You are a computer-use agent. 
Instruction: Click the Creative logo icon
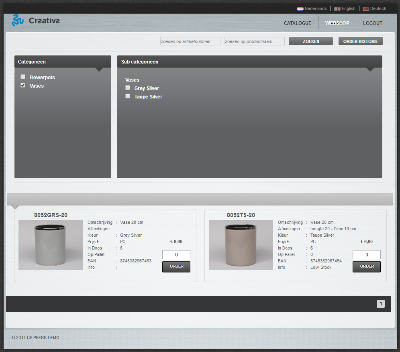(18, 20)
